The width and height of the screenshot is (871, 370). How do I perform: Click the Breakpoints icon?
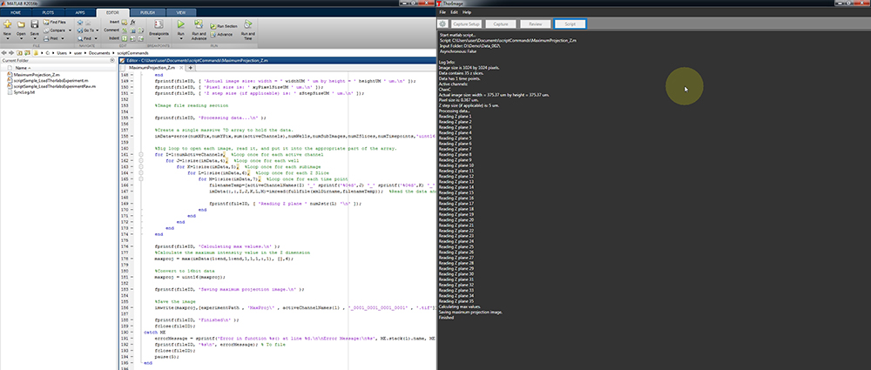(159, 24)
